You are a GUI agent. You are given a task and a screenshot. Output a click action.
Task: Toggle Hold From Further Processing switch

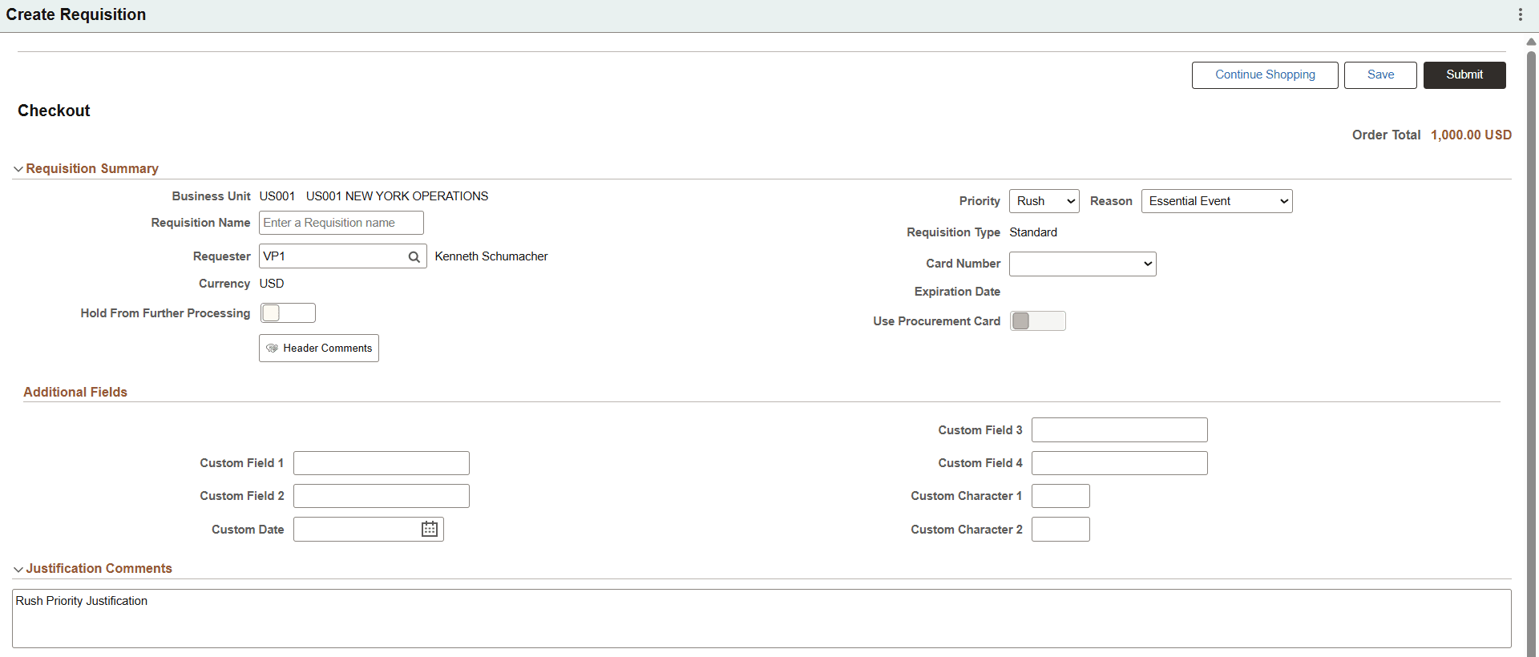(288, 313)
